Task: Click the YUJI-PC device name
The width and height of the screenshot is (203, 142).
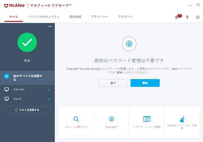Action: [17, 99]
